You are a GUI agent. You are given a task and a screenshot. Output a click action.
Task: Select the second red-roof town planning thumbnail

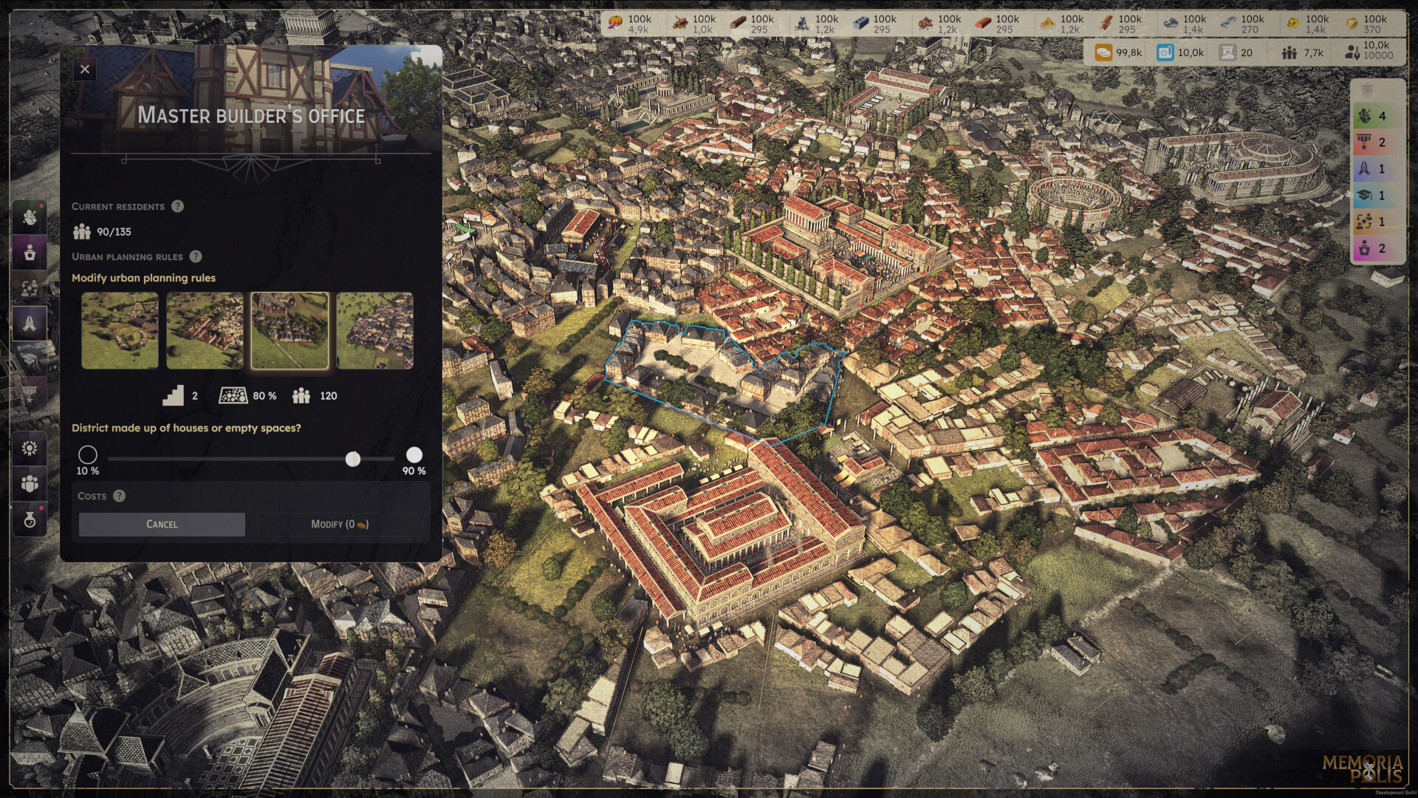(205, 330)
